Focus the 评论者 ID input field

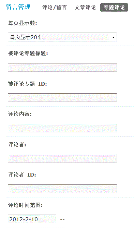(62, 189)
